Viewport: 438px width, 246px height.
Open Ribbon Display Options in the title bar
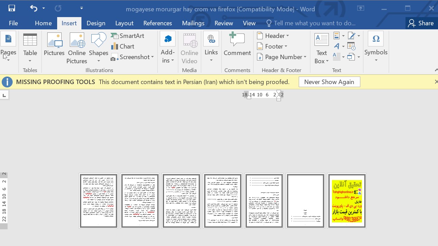coord(360,8)
